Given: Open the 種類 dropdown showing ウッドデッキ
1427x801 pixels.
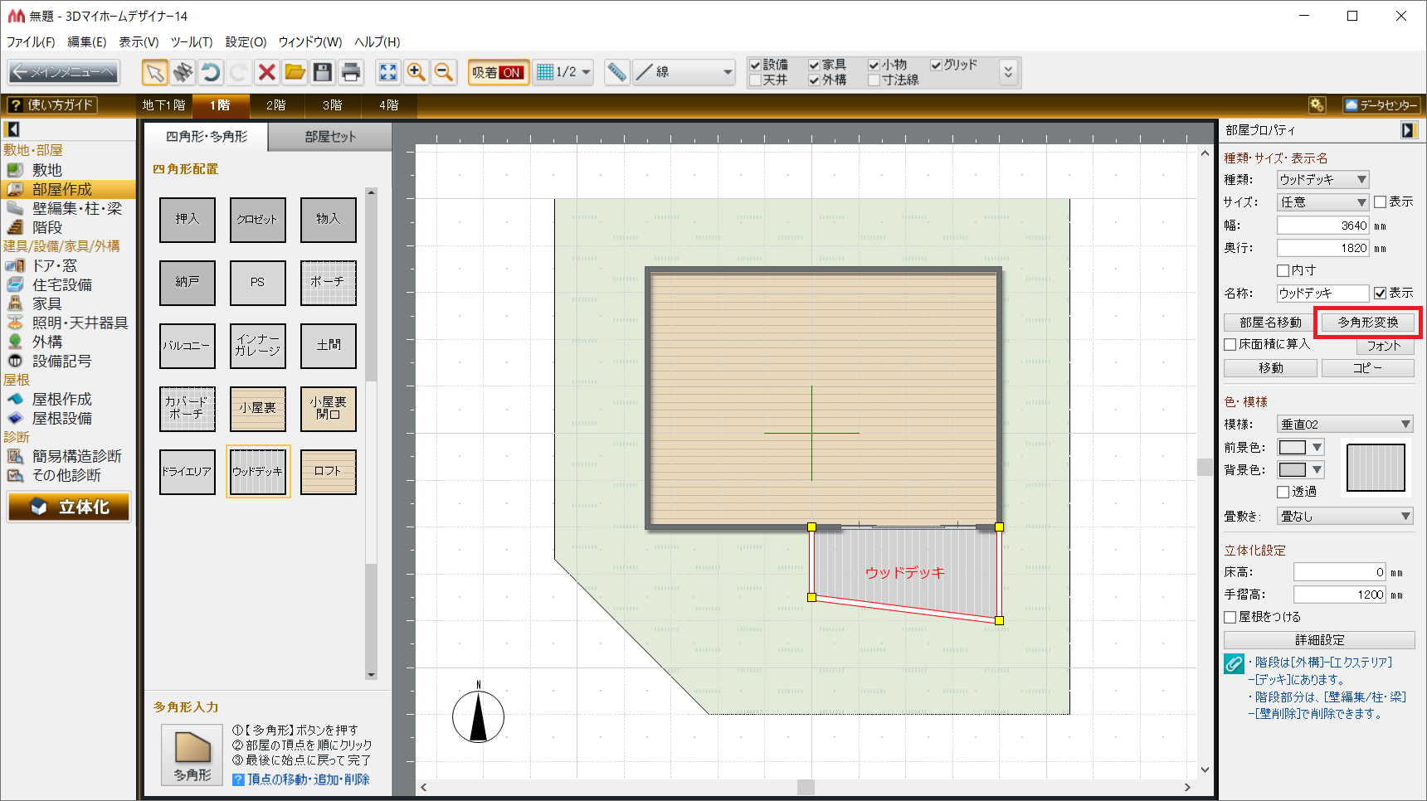Looking at the screenshot, I should pyautogui.click(x=1322, y=179).
